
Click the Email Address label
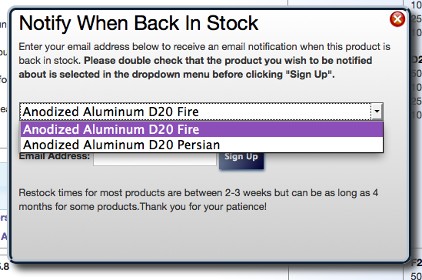54,156
